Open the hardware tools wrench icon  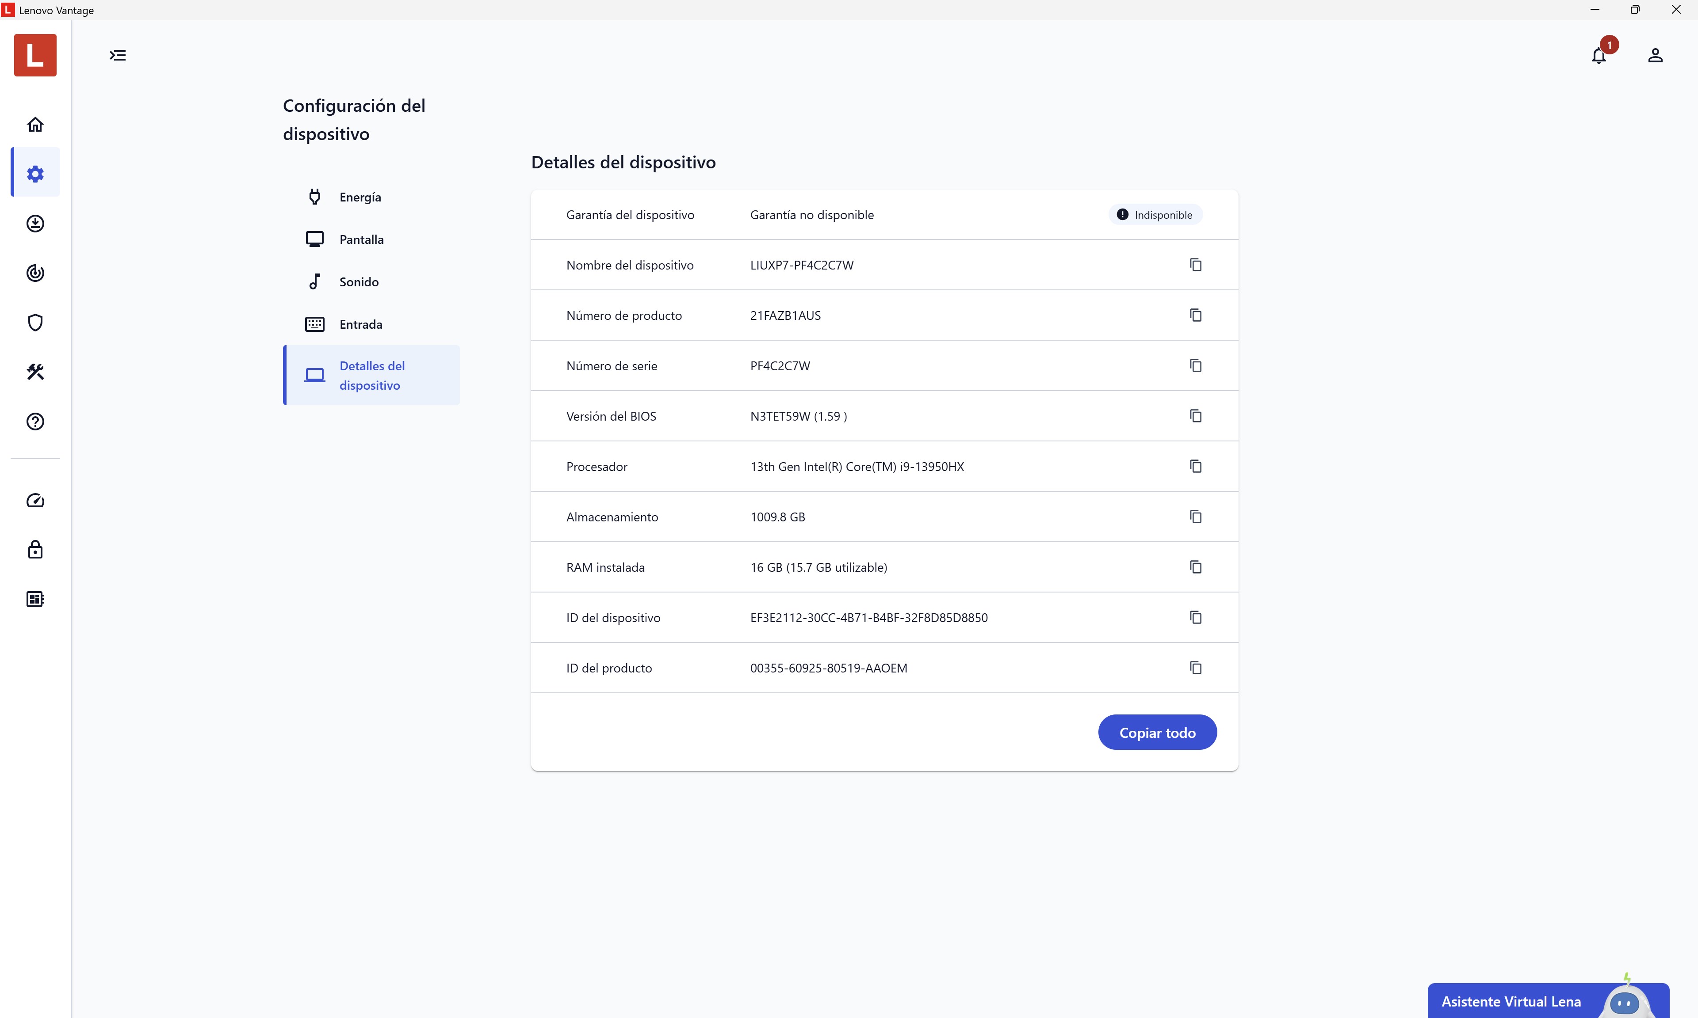(35, 372)
